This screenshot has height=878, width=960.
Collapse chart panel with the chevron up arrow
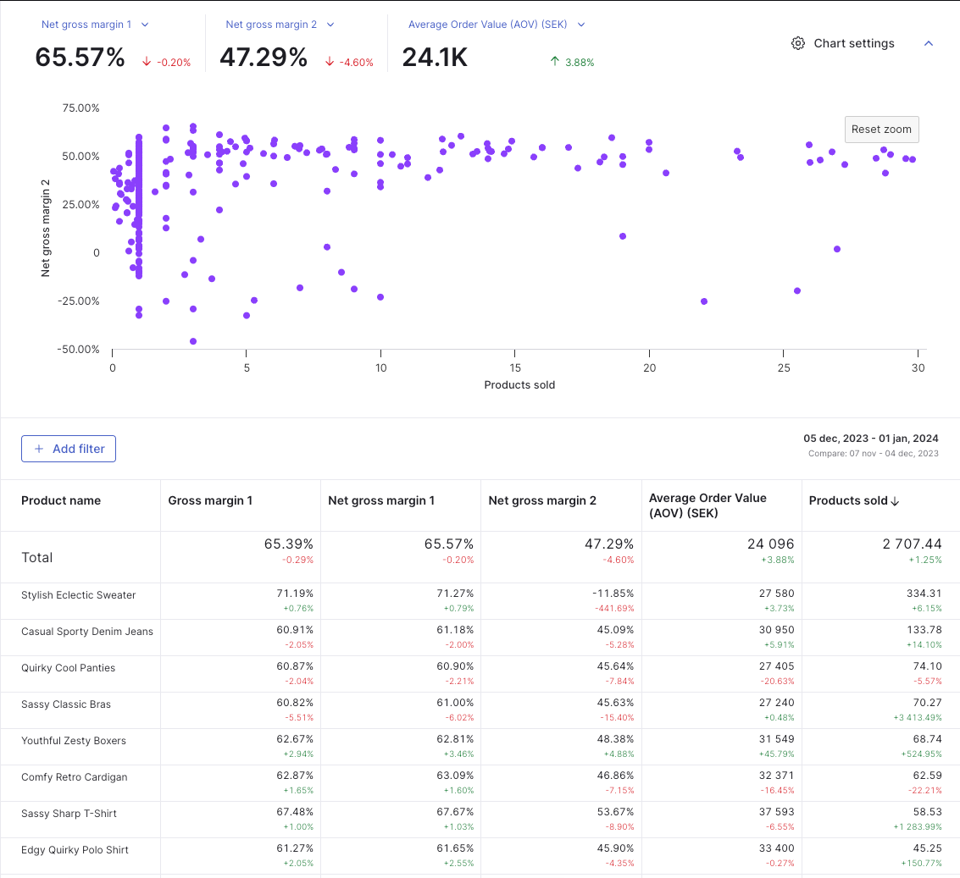coord(928,43)
